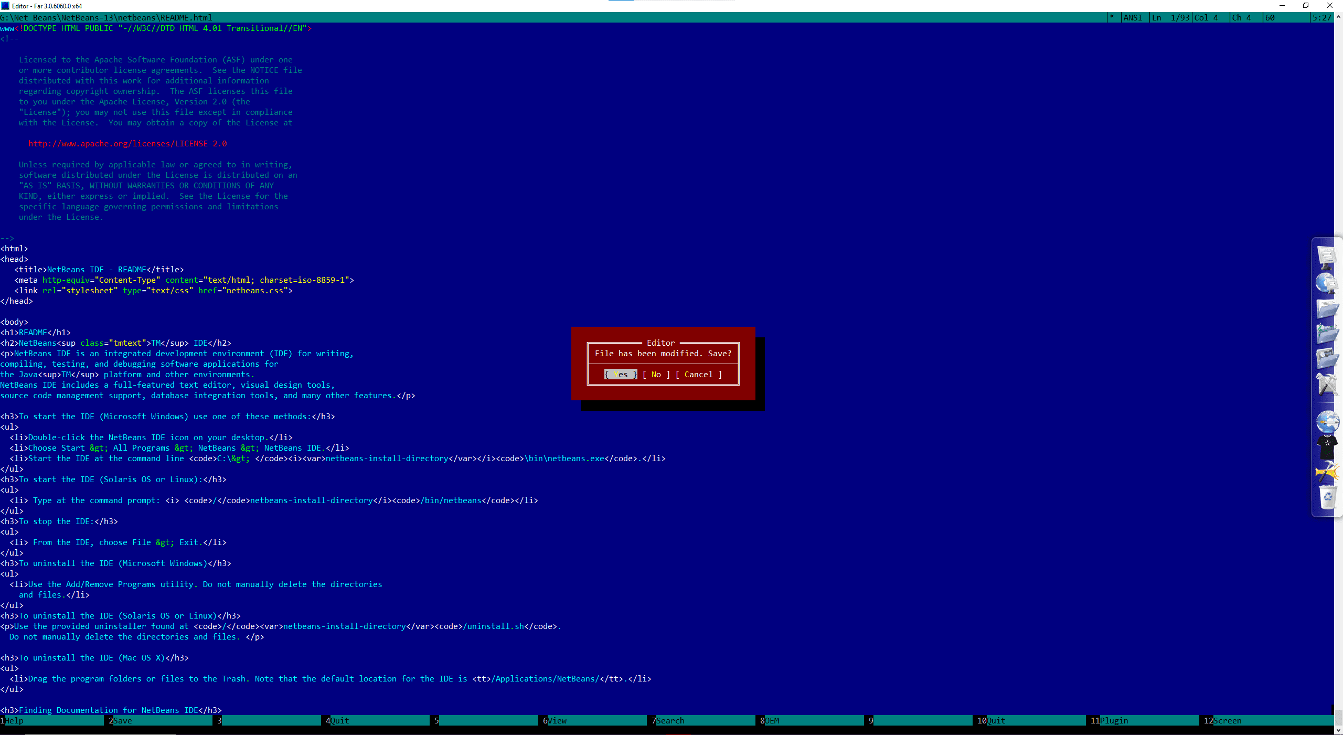The width and height of the screenshot is (1343, 735).
Task: Click the ANSI codepage indicator in status bar
Action: (1132, 18)
